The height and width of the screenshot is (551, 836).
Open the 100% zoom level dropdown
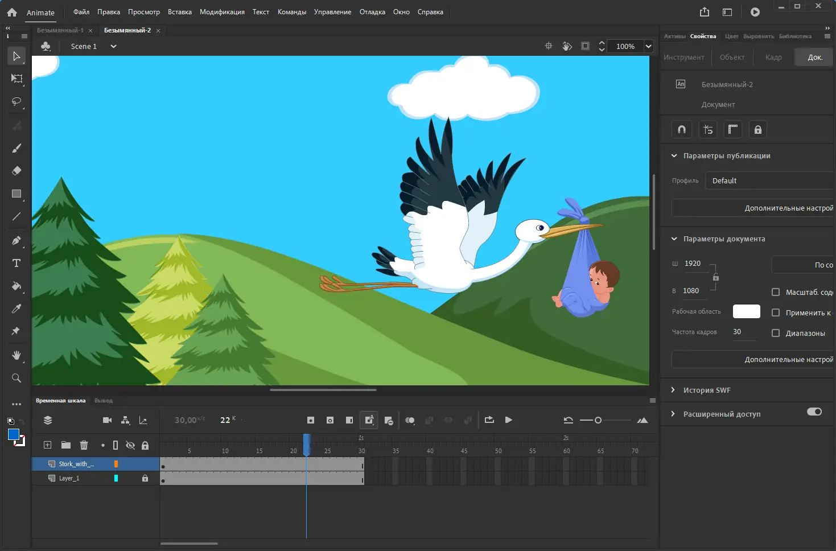(x=648, y=46)
